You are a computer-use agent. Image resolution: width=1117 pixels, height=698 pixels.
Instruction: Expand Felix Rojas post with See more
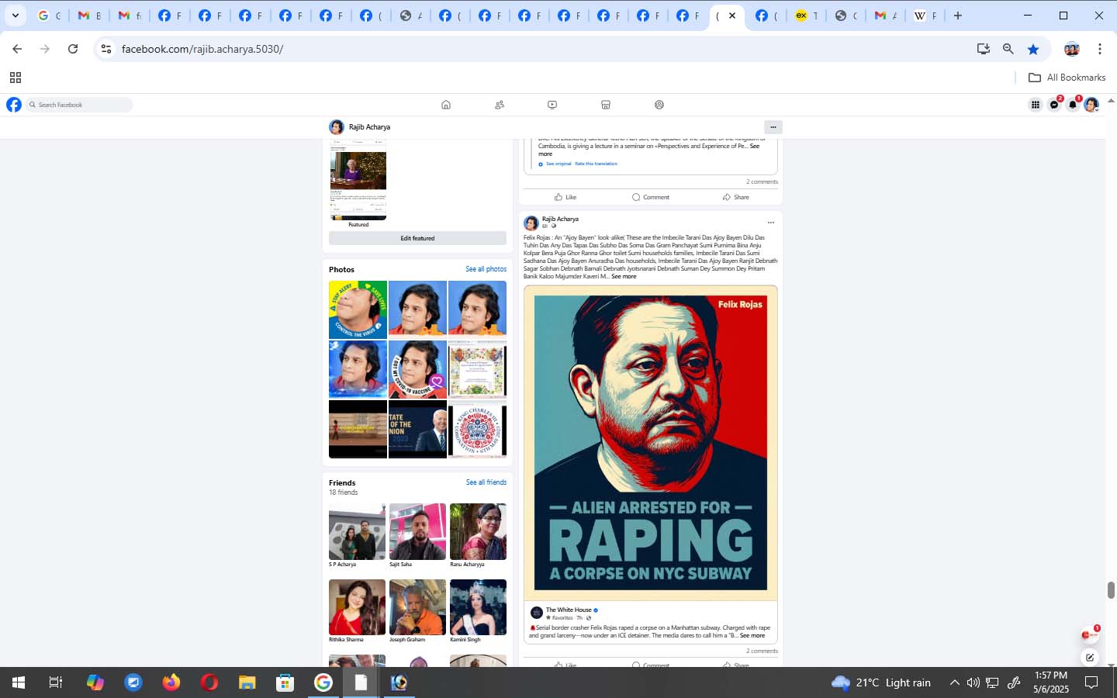[624, 277]
